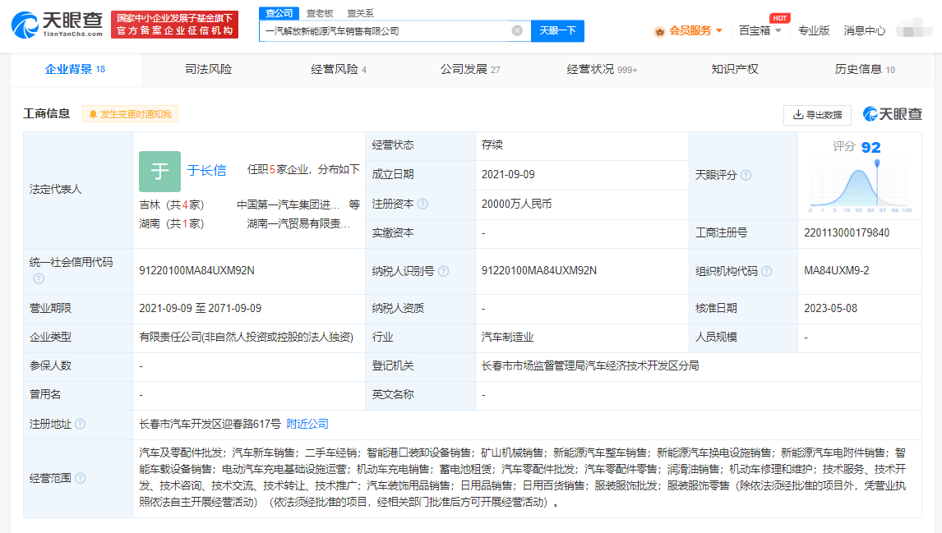942x533 pixels.
Task: Open the help icon beside 纳税人识别号
Action: click(443, 271)
